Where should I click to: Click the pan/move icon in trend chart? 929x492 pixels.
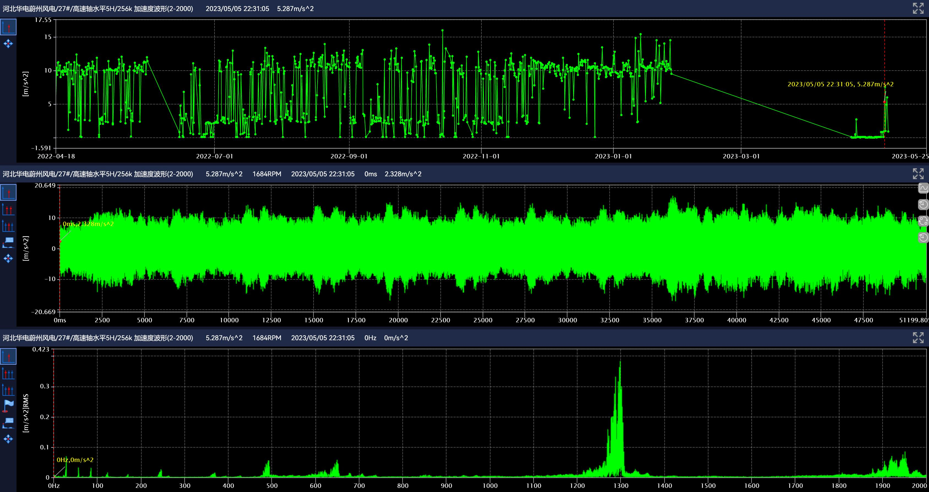tap(8, 44)
